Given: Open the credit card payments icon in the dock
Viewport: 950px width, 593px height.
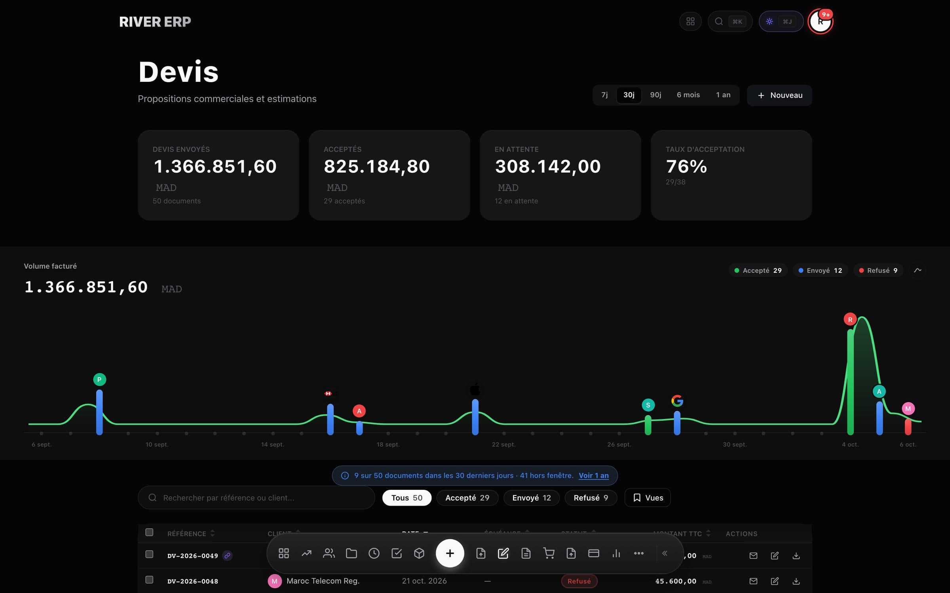Looking at the screenshot, I should [x=594, y=553].
